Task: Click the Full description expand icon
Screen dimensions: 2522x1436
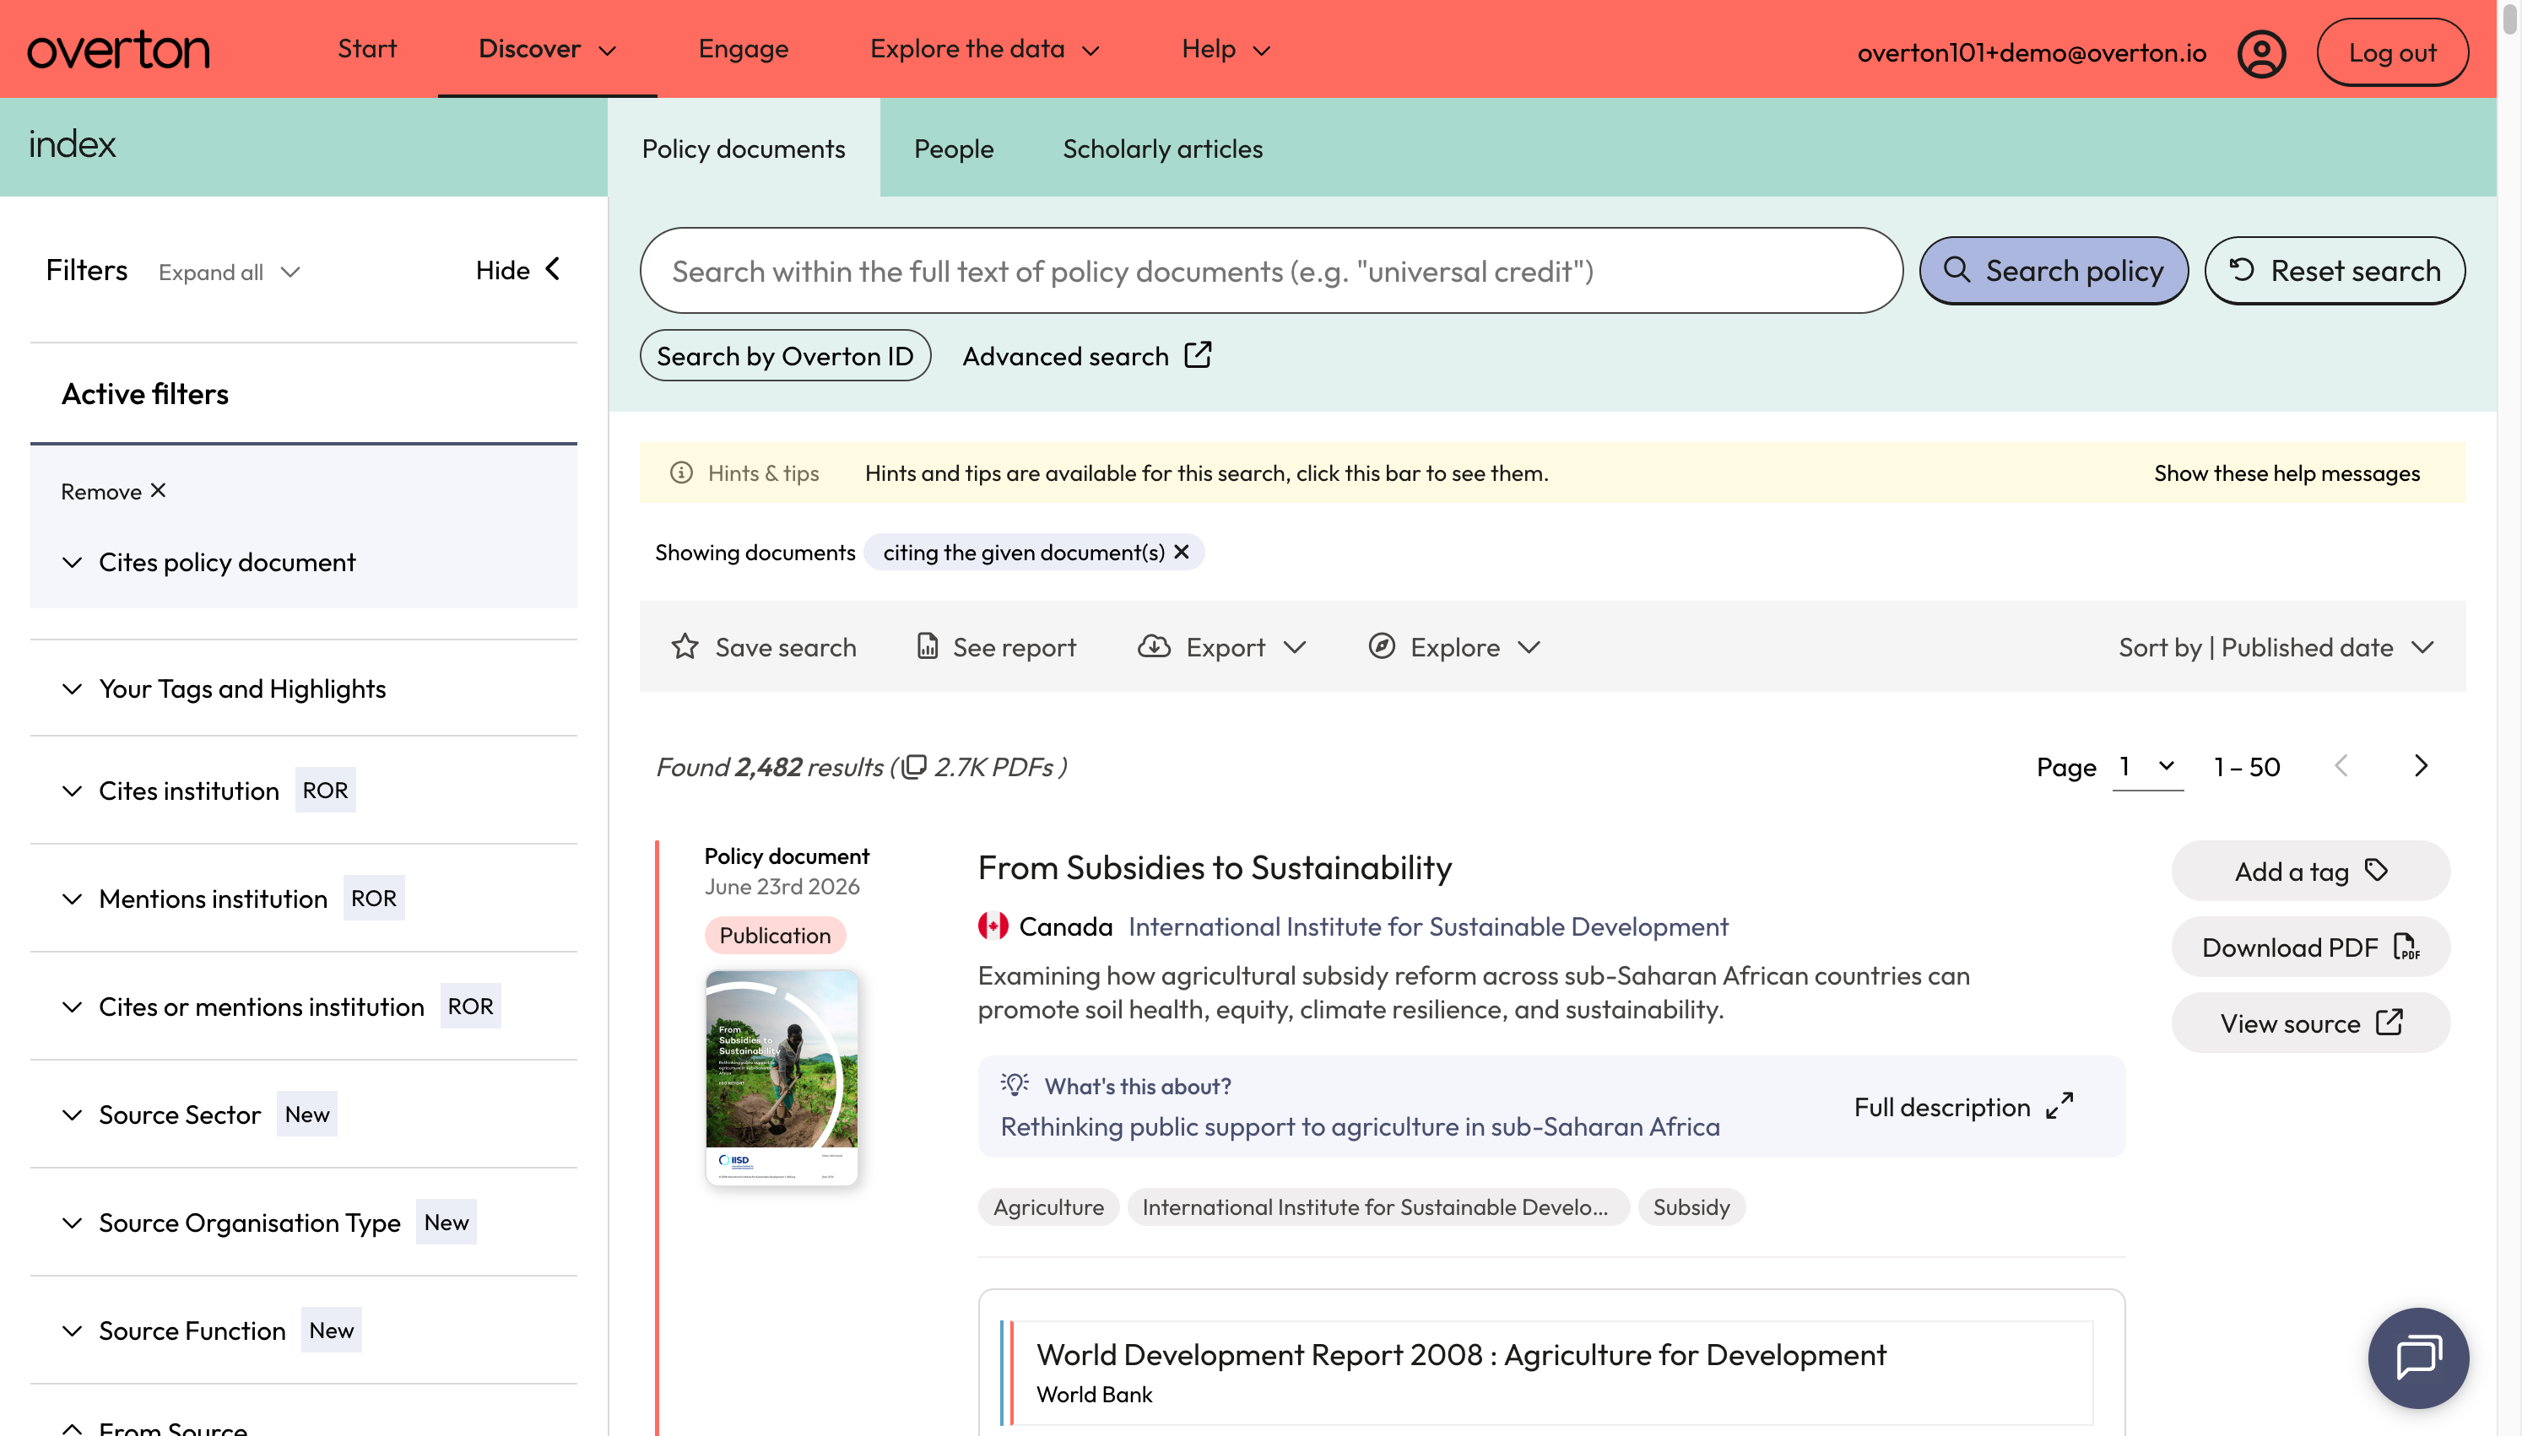Action: pos(2059,1107)
